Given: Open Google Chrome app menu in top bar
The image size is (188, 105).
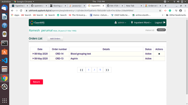Looking at the screenshot, I should pyautogui.click(x=24, y=2).
